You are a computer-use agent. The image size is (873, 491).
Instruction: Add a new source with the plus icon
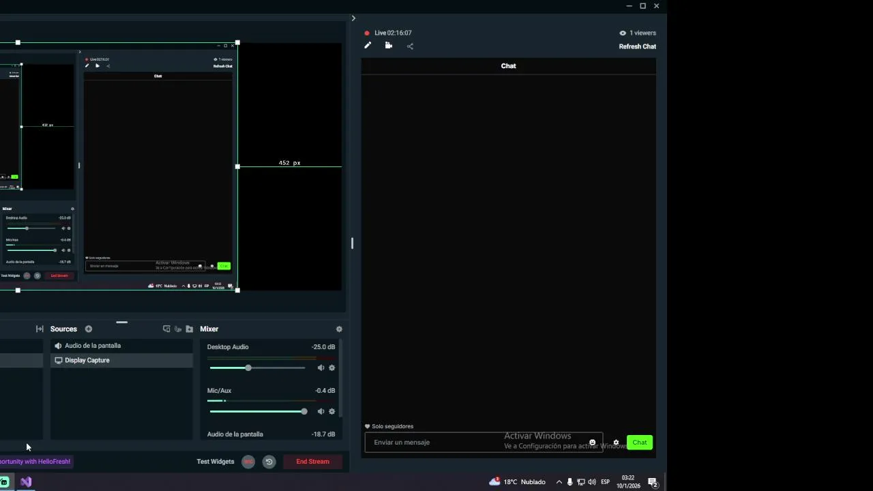tap(88, 329)
